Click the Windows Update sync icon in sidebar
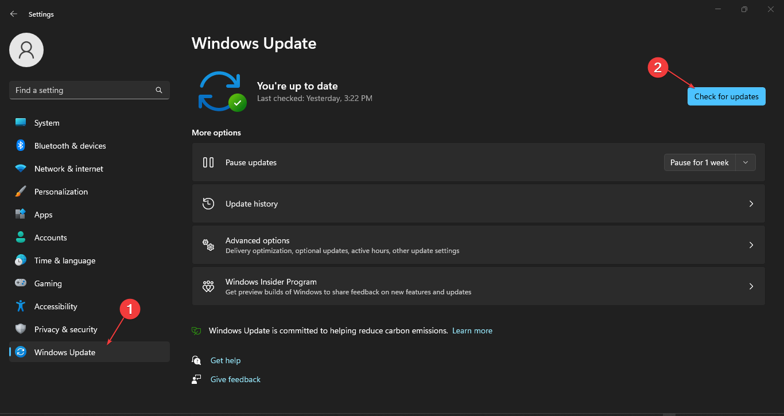The height and width of the screenshot is (416, 784). pyautogui.click(x=21, y=352)
